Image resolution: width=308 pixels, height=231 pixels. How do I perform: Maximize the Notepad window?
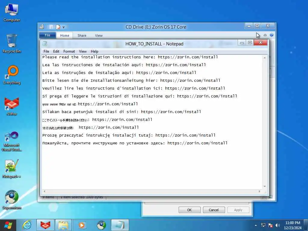pyautogui.click(x=250, y=42)
